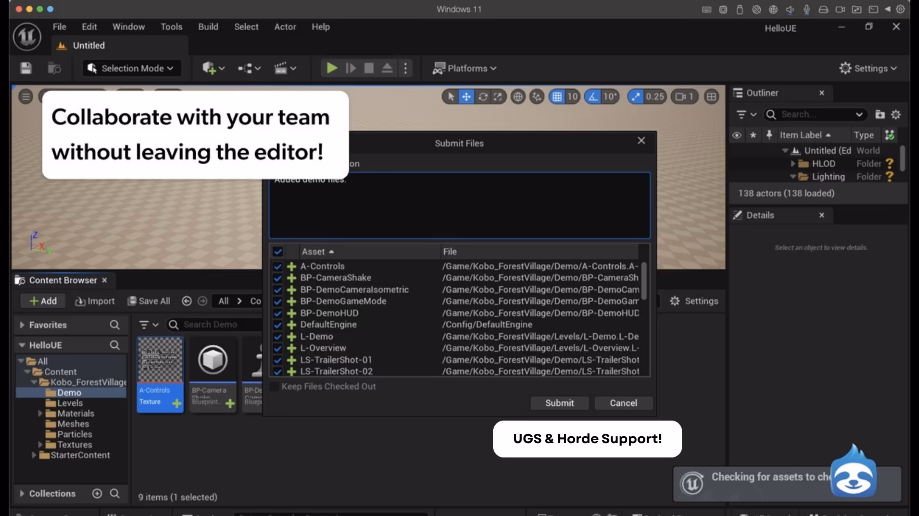
Task: Open the Cinematics clapperboard dropdown
Action: [x=285, y=68]
